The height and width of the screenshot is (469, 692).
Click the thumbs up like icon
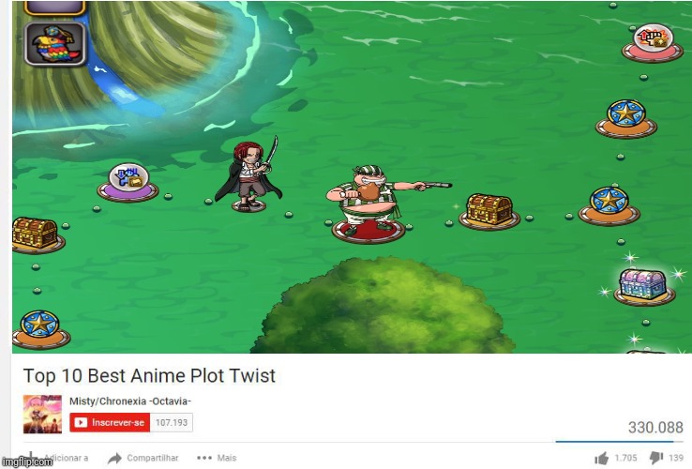point(601,459)
